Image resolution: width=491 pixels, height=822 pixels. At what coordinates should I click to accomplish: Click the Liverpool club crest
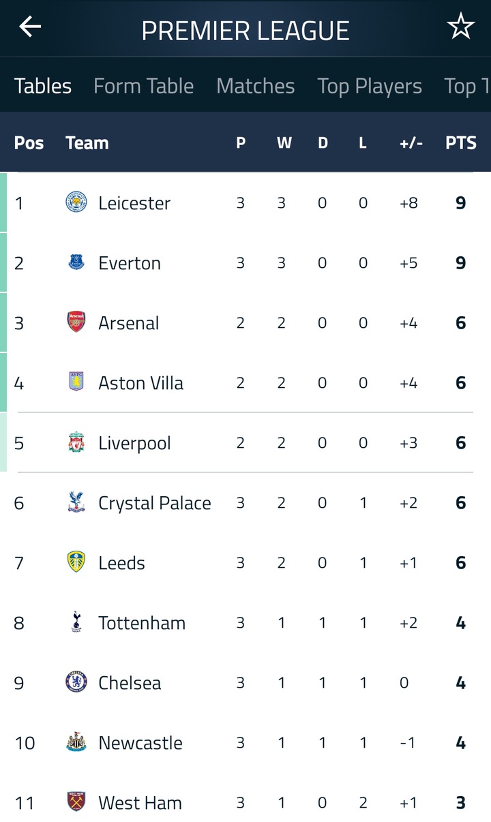(x=76, y=442)
